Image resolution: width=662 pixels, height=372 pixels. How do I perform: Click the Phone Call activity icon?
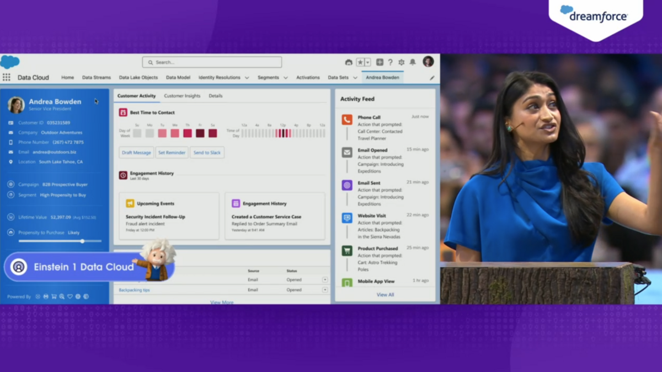347,119
